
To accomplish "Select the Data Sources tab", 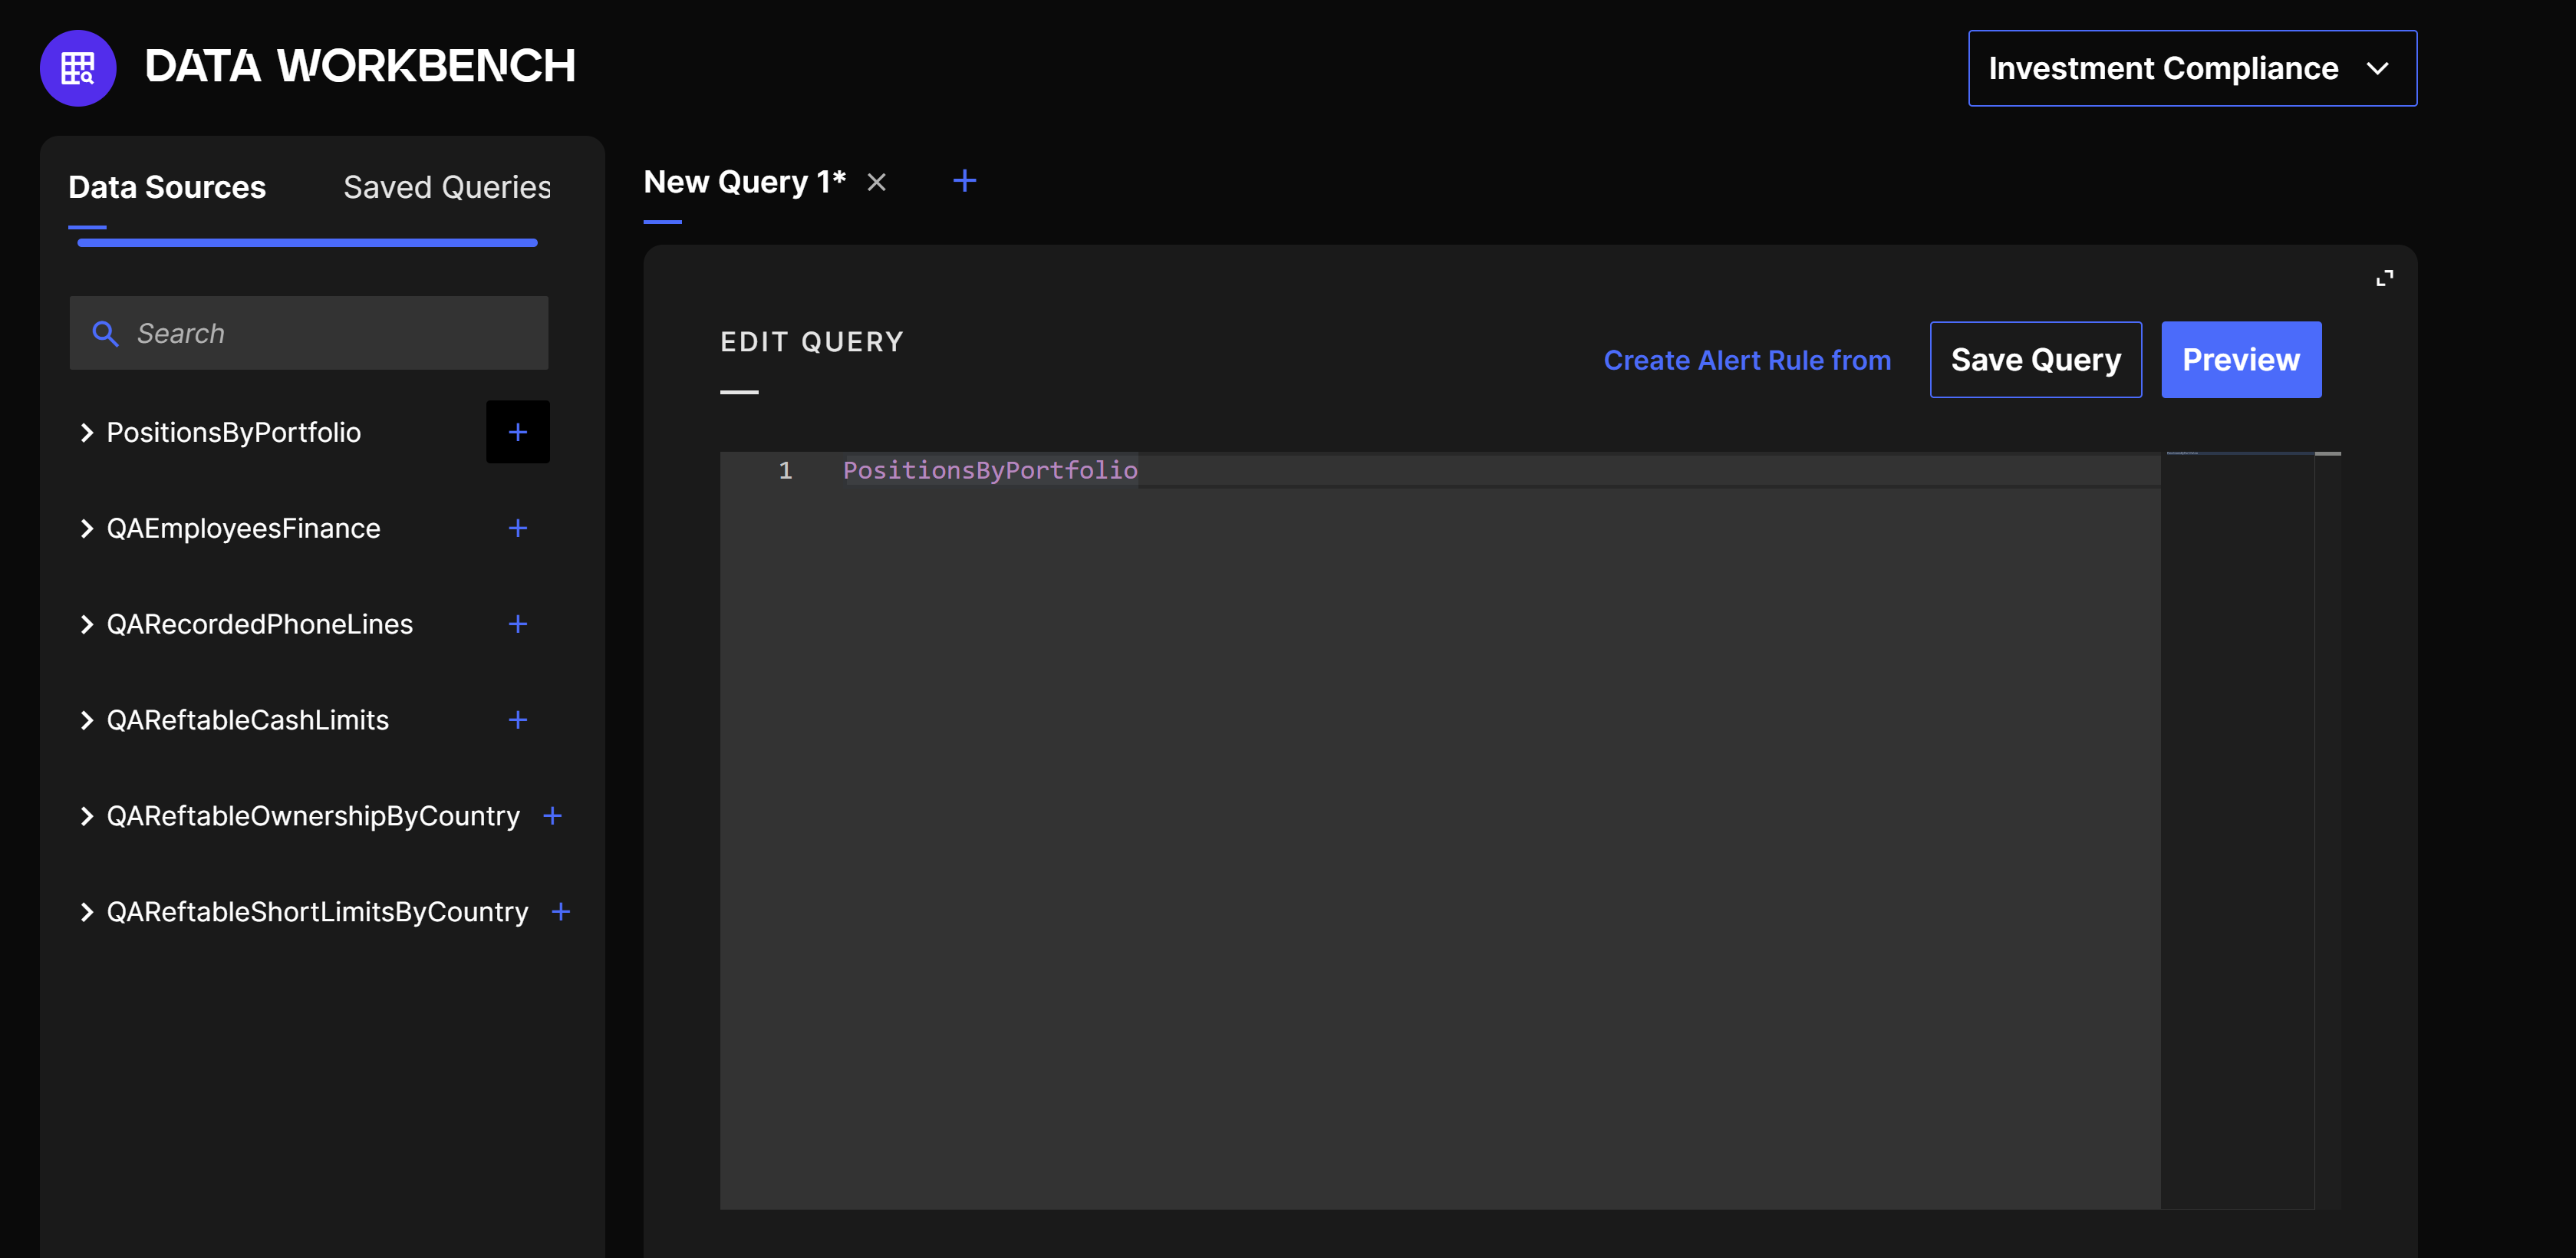I will click(167, 187).
